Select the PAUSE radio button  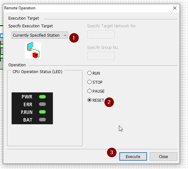(89, 91)
